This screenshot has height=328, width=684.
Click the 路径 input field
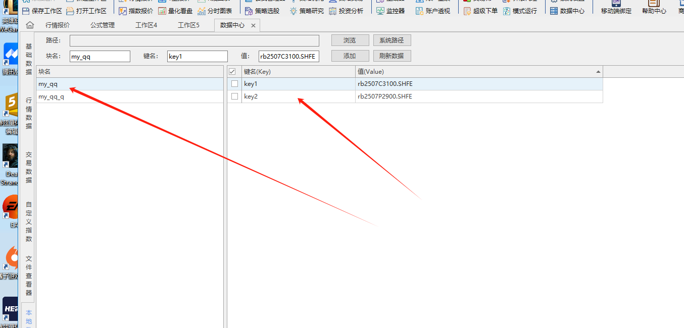pos(194,41)
